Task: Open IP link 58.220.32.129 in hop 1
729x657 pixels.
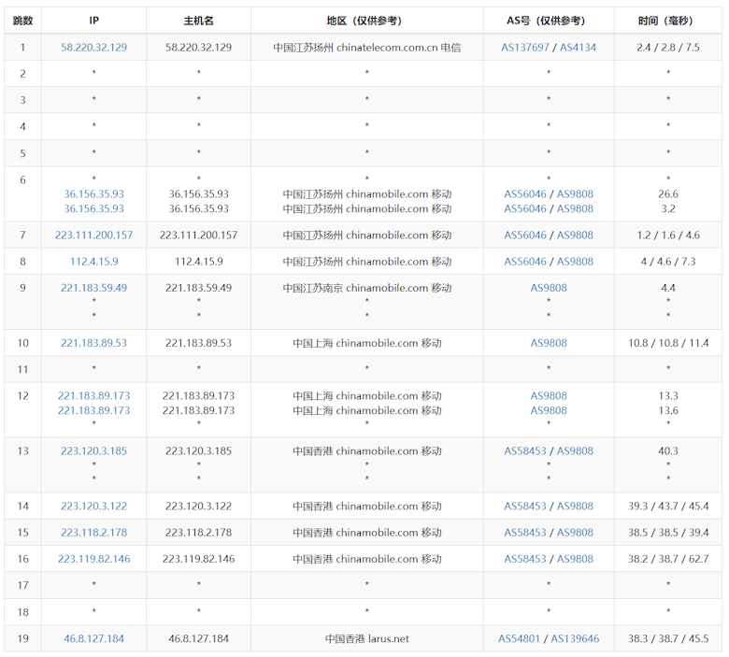Action: point(93,48)
